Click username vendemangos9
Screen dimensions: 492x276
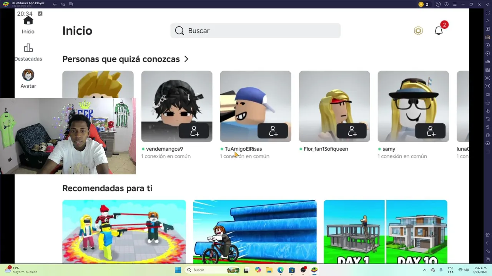pos(165,149)
